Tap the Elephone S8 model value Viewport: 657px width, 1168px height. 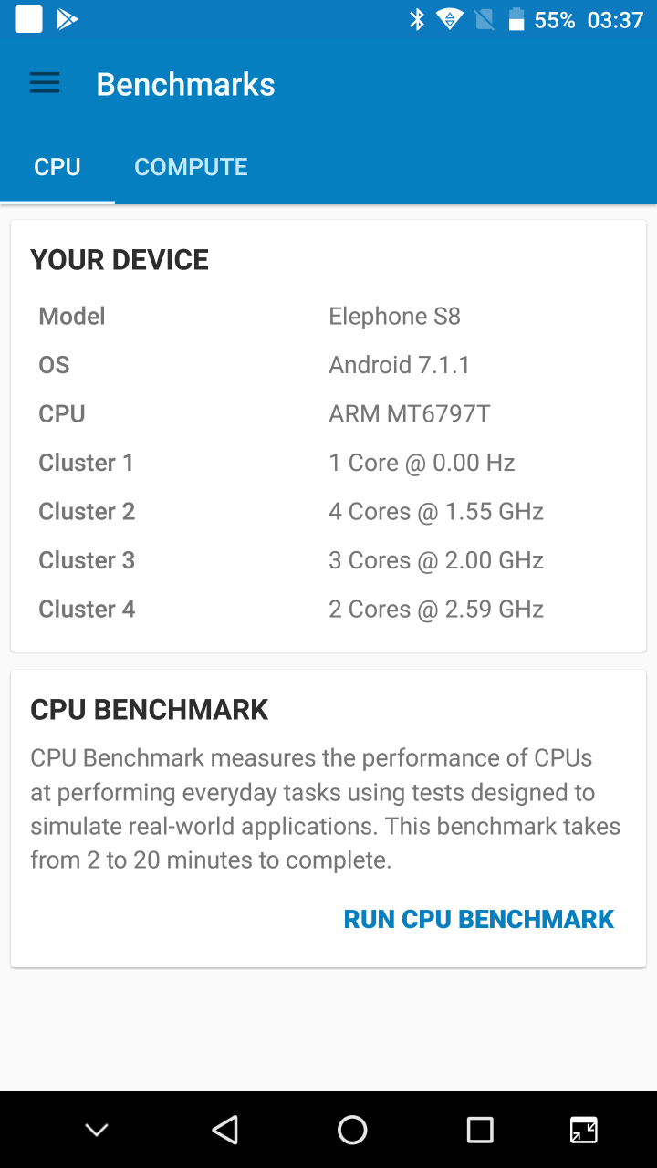pos(394,317)
